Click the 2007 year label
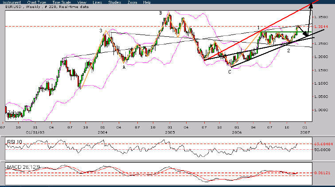 [305, 132]
